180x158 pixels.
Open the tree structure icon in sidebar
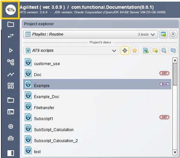click(11, 62)
